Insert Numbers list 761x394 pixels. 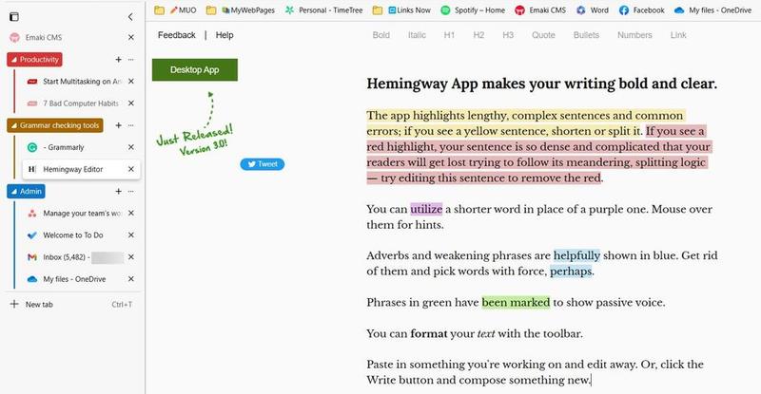tap(634, 35)
